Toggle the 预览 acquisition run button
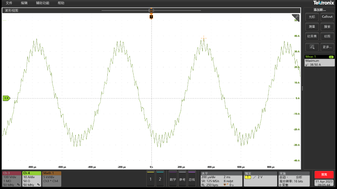Viewport: 337px width, 189px height. [324, 175]
